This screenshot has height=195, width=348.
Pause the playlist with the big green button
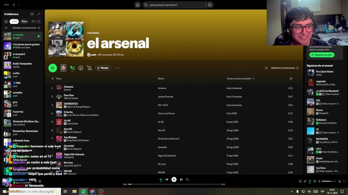point(52,68)
